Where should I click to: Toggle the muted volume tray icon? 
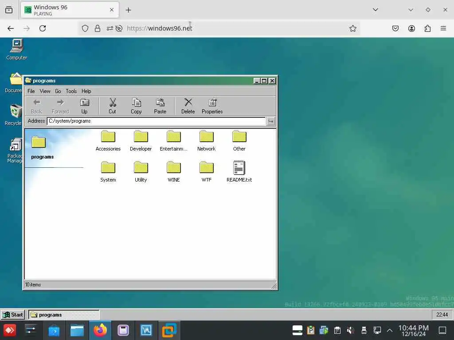click(x=350, y=330)
